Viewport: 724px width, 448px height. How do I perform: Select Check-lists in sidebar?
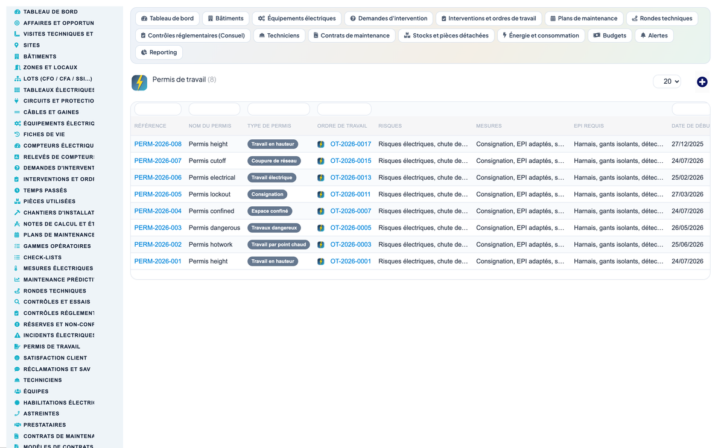tap(42, 257)
